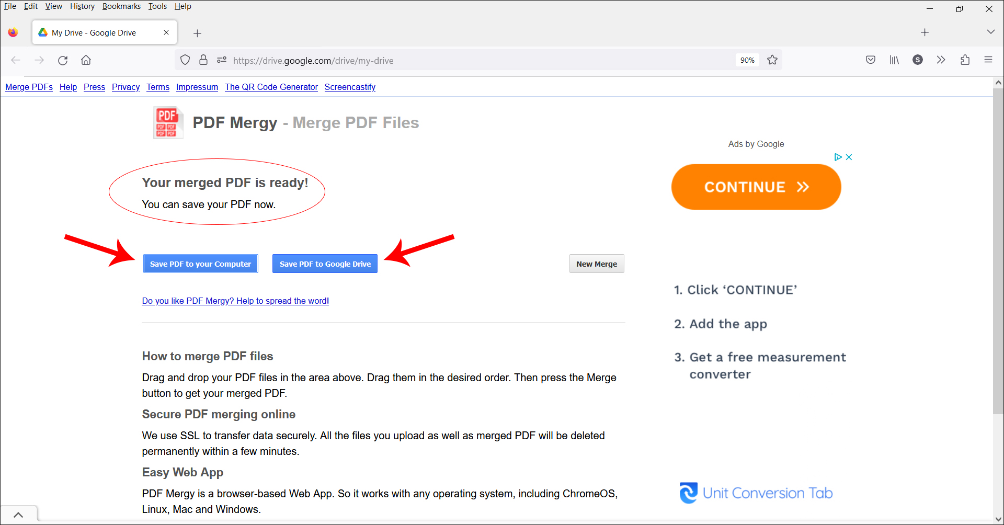Open the Screencastify link

(x=350, y=87)
